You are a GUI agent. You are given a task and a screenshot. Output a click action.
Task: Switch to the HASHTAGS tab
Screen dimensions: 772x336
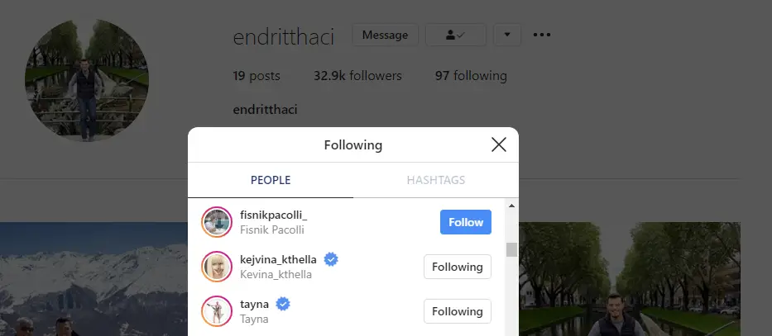point(436,180)
